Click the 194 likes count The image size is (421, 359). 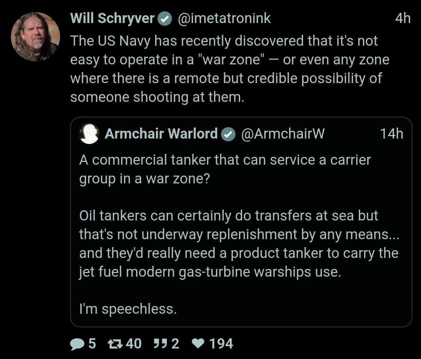[x=221, y=343]
